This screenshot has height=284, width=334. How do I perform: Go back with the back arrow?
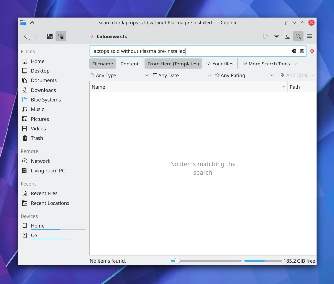pyautogui.click(x=25, y=36)
